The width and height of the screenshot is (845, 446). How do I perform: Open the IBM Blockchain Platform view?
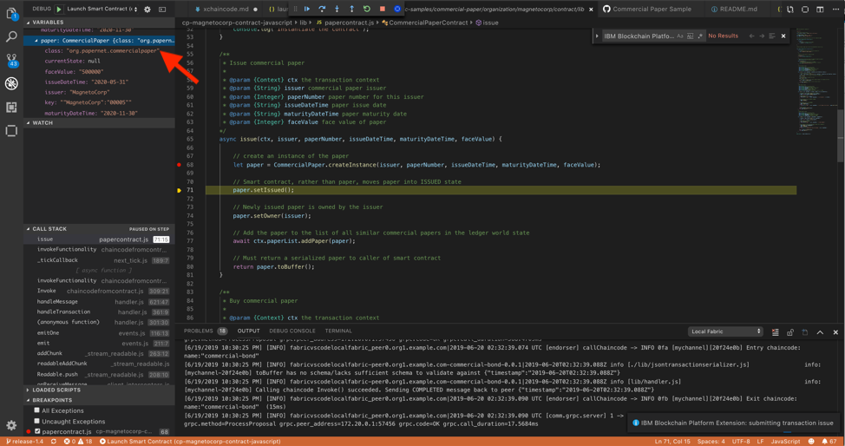(x=11, y=130)
